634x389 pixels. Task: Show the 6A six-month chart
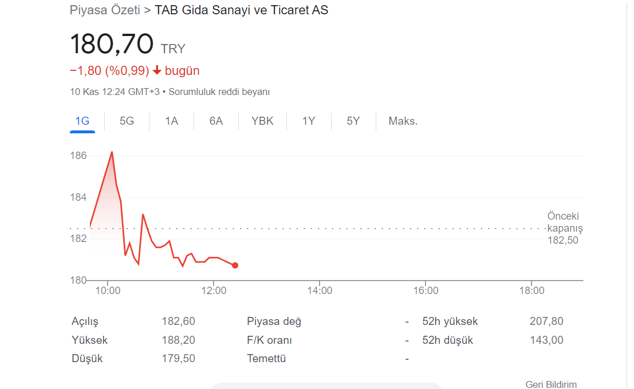(216, 121)
